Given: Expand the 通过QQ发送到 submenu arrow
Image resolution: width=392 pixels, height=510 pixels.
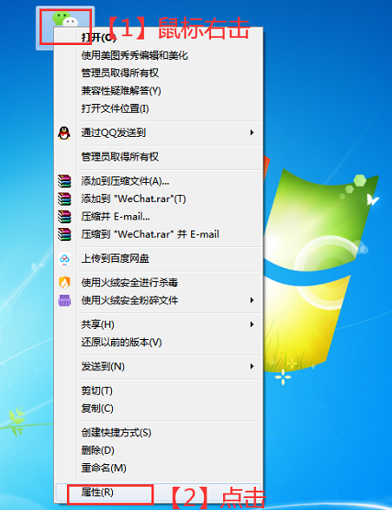Looking at the screenshot, I should pos(252,132).
